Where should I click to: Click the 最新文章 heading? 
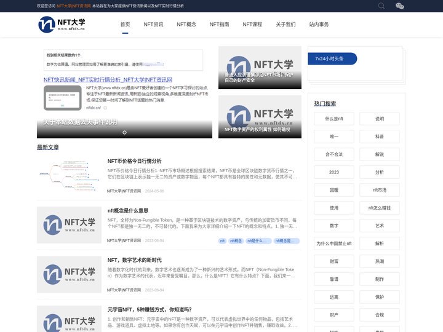(x=48, y=148)
